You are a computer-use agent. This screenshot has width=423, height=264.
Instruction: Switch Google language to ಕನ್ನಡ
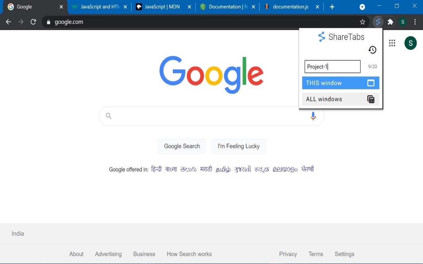[262, 170]
